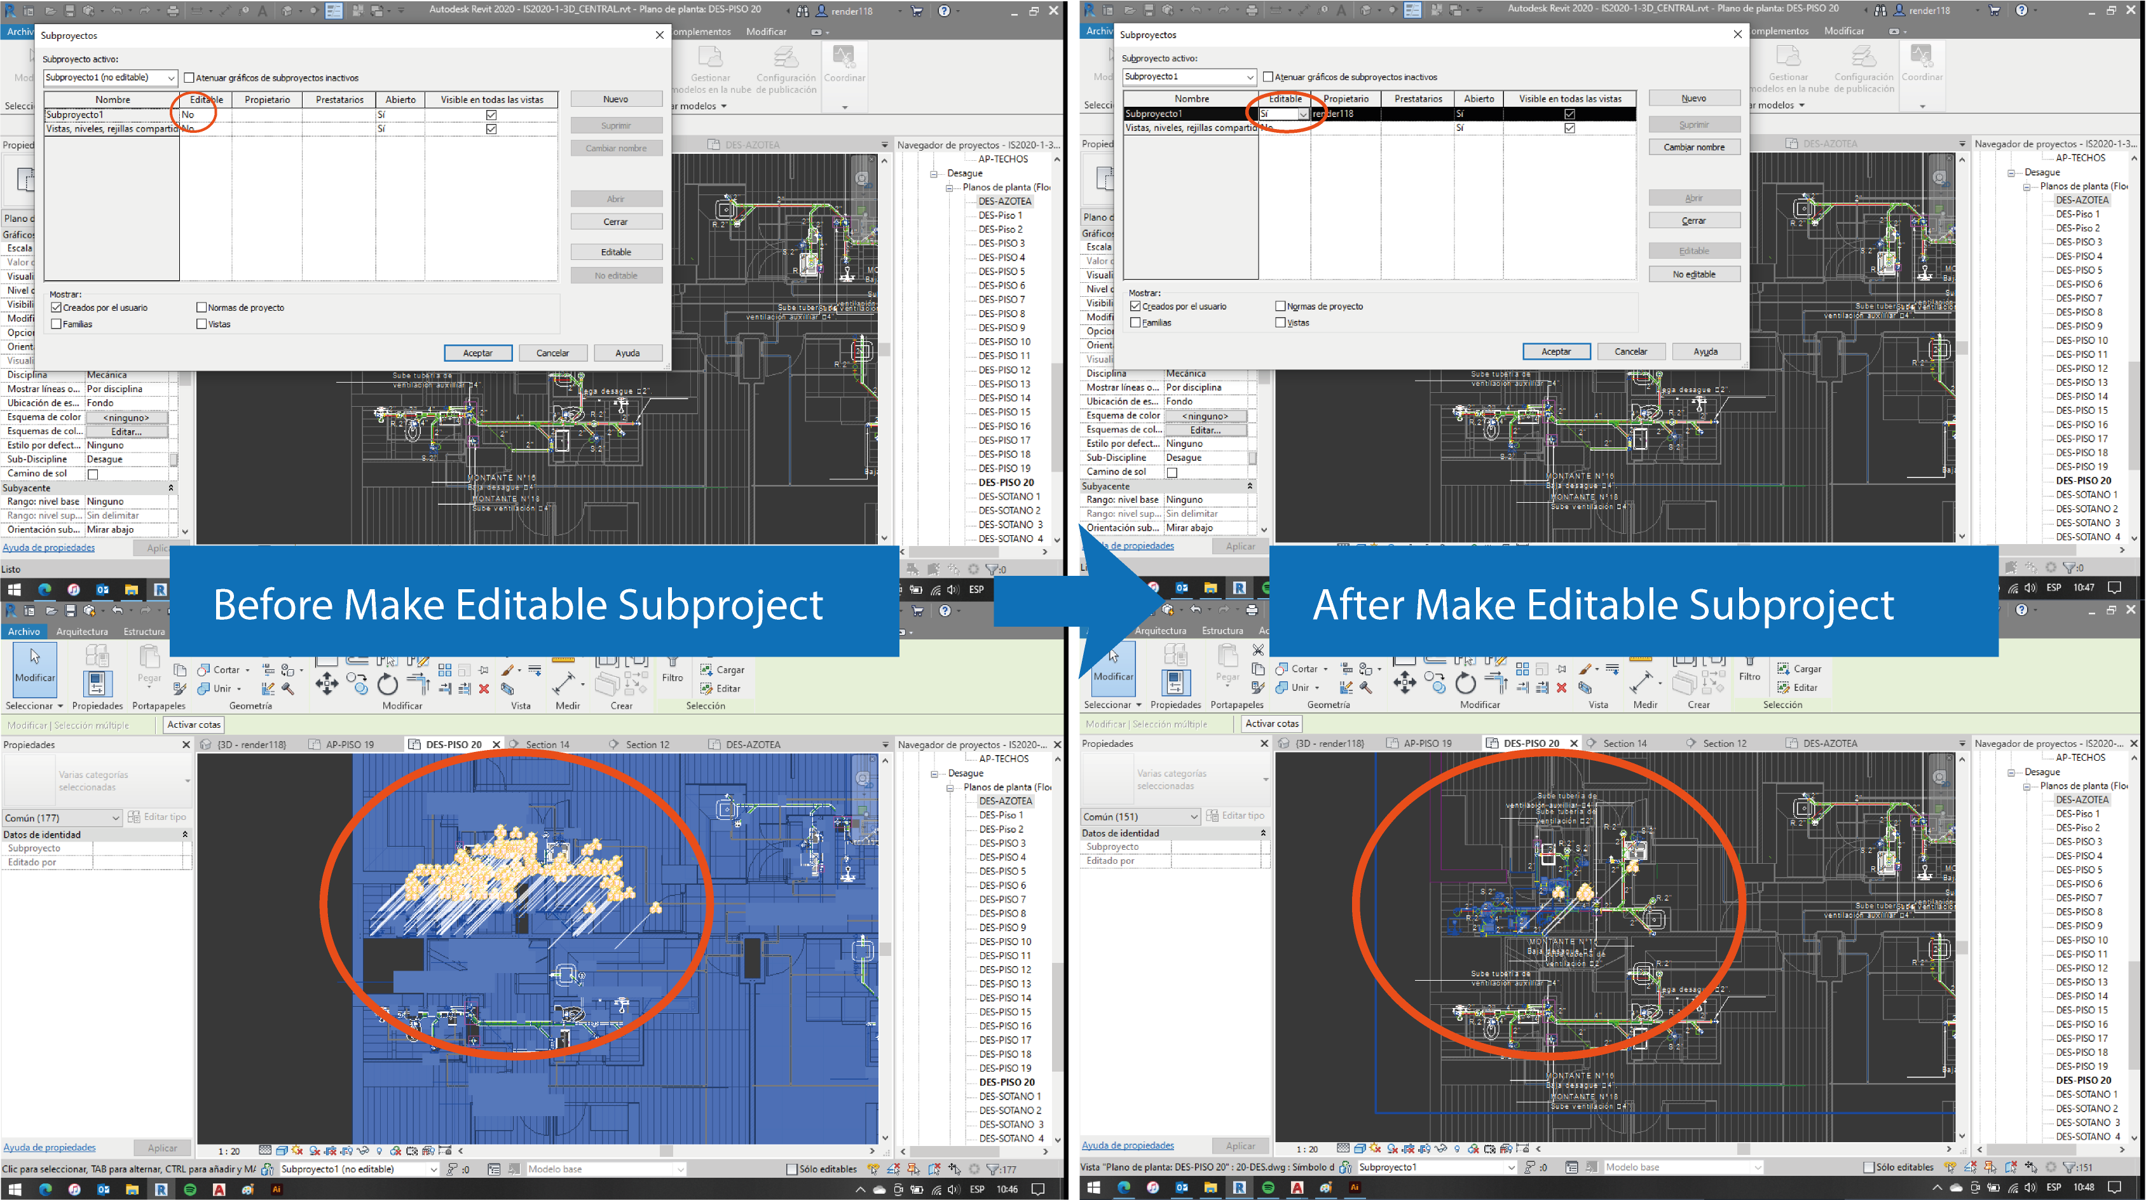
Task: Open the Subproyecto activo dropdown
Action: coord(171,77)
